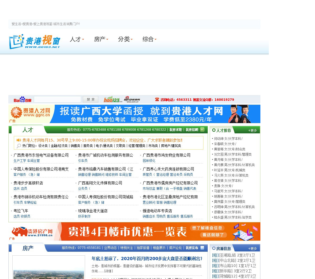Open the 我要求职 link
Viewport: 315px width, 279px height.
(176, 130)
